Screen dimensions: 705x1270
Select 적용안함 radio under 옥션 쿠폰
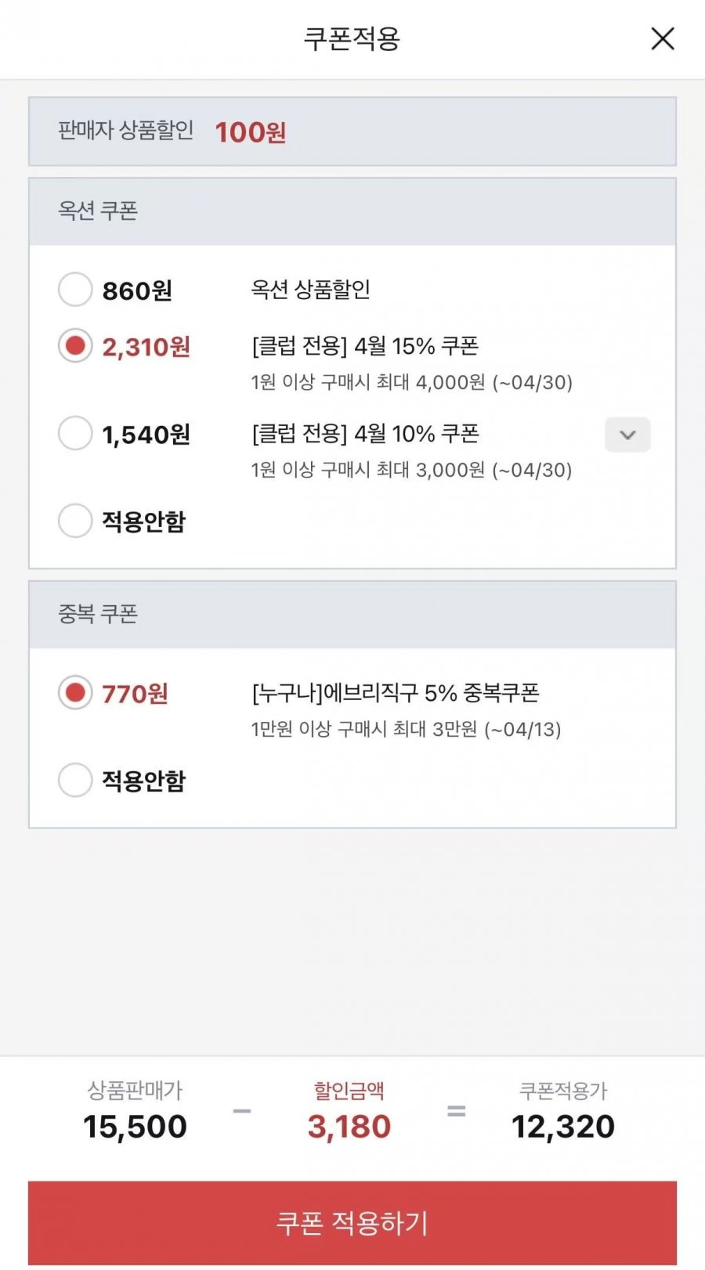click(75, 521)
